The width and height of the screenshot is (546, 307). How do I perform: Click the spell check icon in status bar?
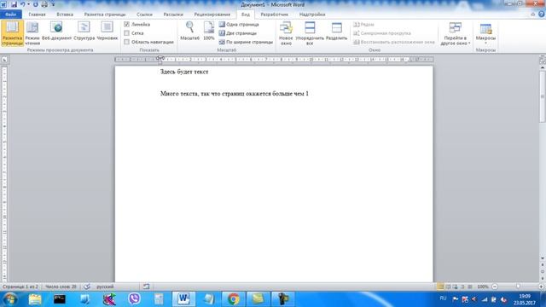[x=87, y=287]
